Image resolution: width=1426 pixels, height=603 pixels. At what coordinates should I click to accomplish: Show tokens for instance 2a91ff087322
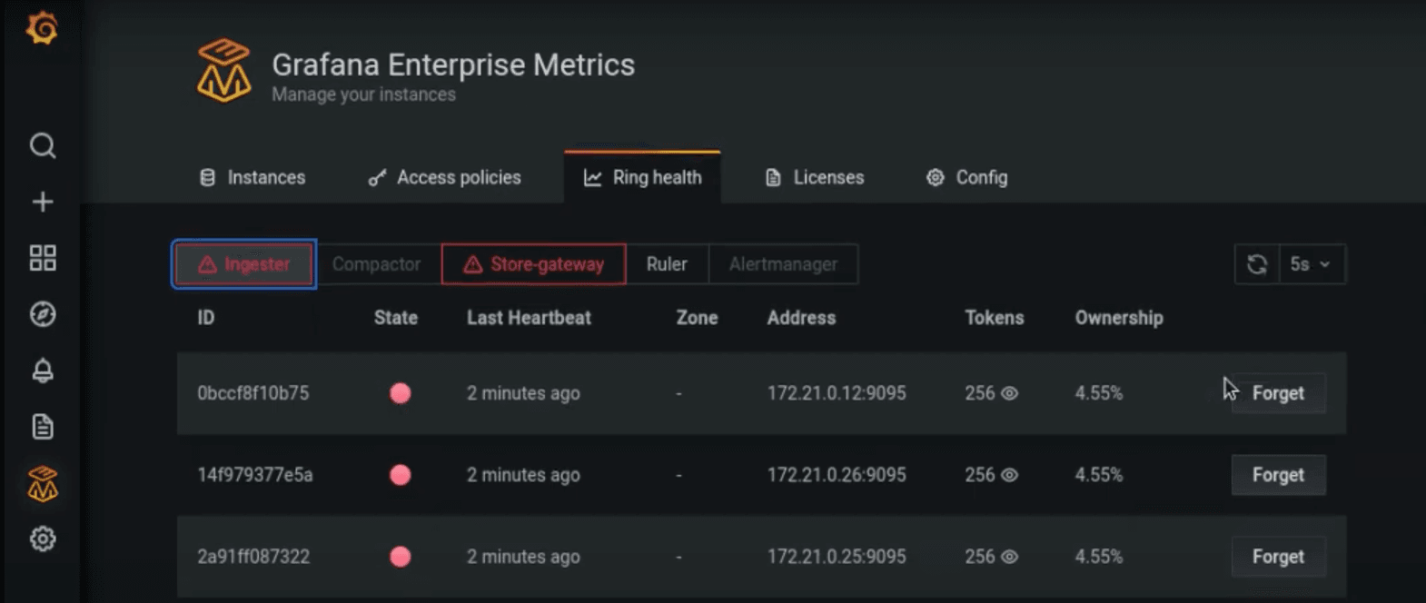pos(1009,557)
